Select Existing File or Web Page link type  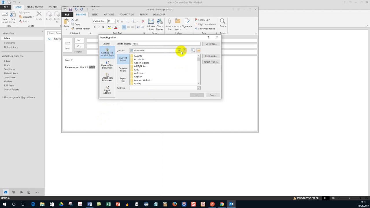[107, 52]
